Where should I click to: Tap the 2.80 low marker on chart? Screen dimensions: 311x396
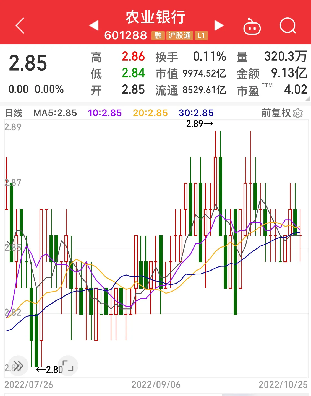click(x=49, y=370)
